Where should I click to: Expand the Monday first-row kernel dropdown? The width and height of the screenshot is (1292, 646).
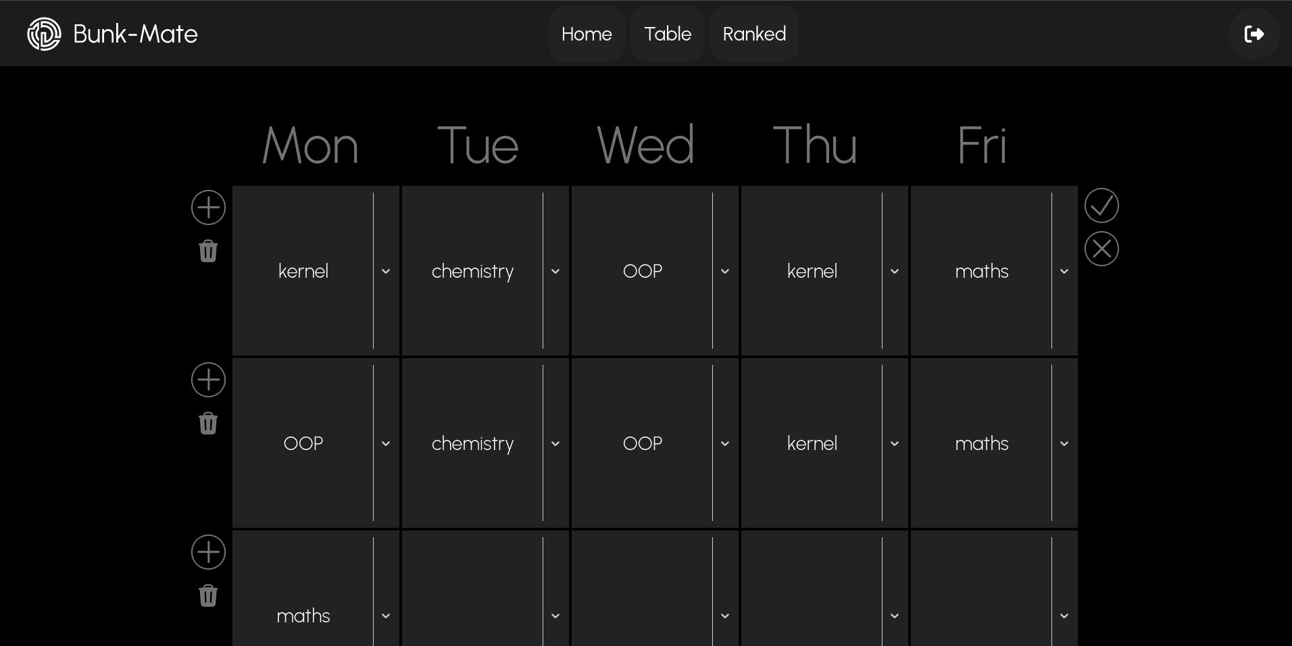[386, 271]
